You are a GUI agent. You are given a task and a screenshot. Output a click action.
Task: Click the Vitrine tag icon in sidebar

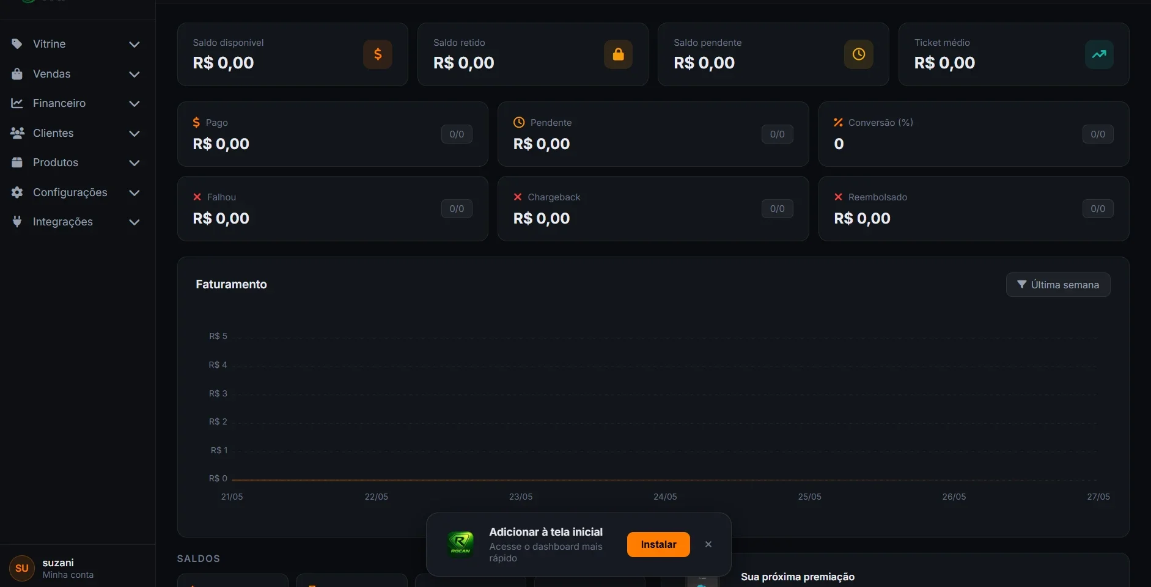pyautogui.click(x=17, y=44)
